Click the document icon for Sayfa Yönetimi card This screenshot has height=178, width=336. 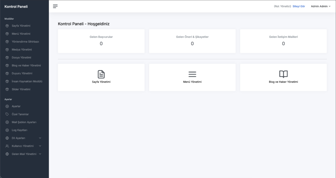101,74
